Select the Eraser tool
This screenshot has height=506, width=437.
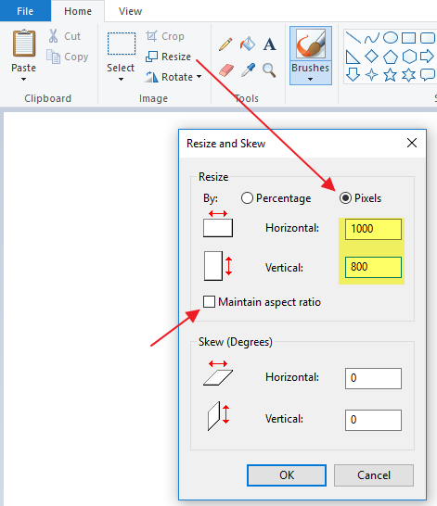226,70
